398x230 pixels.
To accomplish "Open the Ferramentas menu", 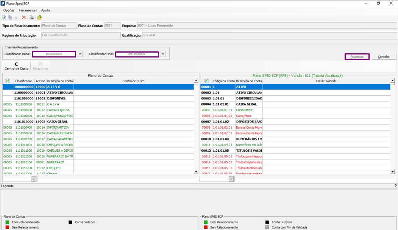I will coord(28,10).
